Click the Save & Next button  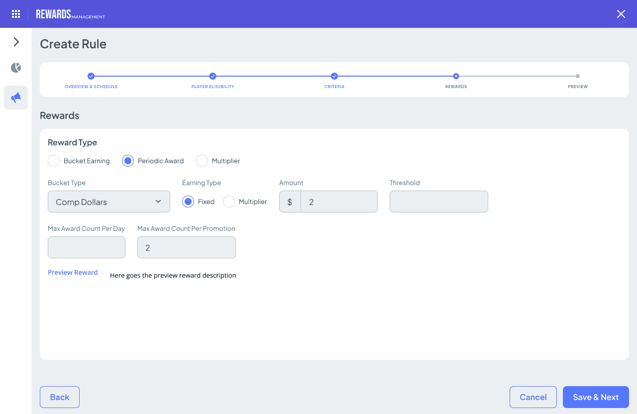(596, 397)
